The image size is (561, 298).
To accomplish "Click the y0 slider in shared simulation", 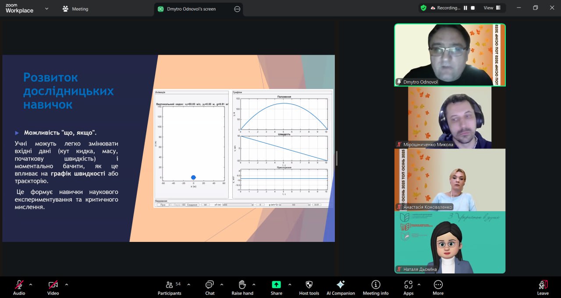I will (x=238, y=205).
